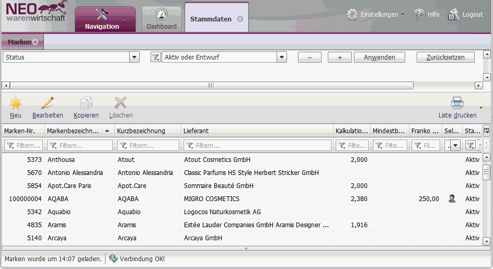This screenshot has width=493, height=269.
Task: Click the 'Verbindung OK!' status icon
Action: click(x=113, y=259)
